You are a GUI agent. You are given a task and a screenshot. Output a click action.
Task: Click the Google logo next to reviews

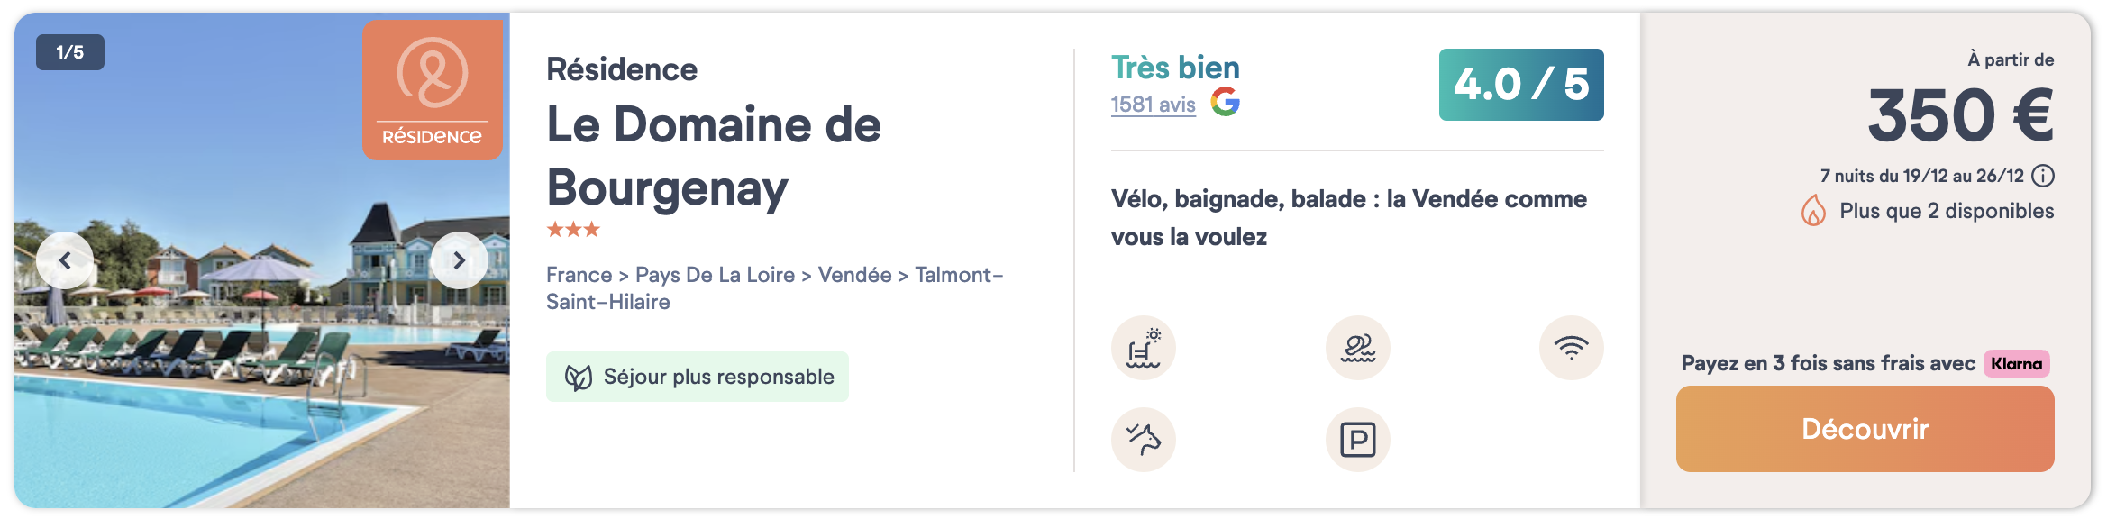1225,102
